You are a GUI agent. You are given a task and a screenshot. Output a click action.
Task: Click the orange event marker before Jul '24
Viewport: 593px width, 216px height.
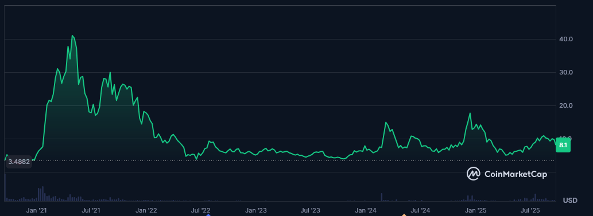pyautogui.click(x=404, y=215)
